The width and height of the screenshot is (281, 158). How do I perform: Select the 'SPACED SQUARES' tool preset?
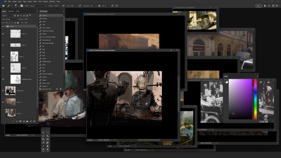(51, 74)
